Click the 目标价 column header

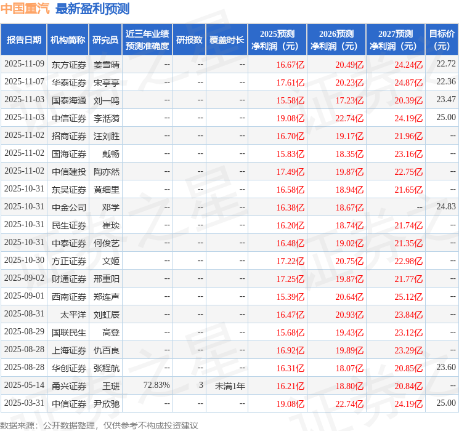coord(442,40)
